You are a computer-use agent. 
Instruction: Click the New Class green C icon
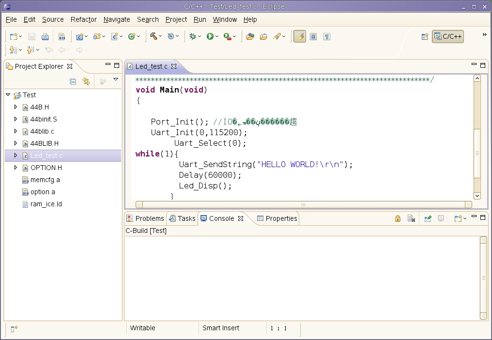131,37
